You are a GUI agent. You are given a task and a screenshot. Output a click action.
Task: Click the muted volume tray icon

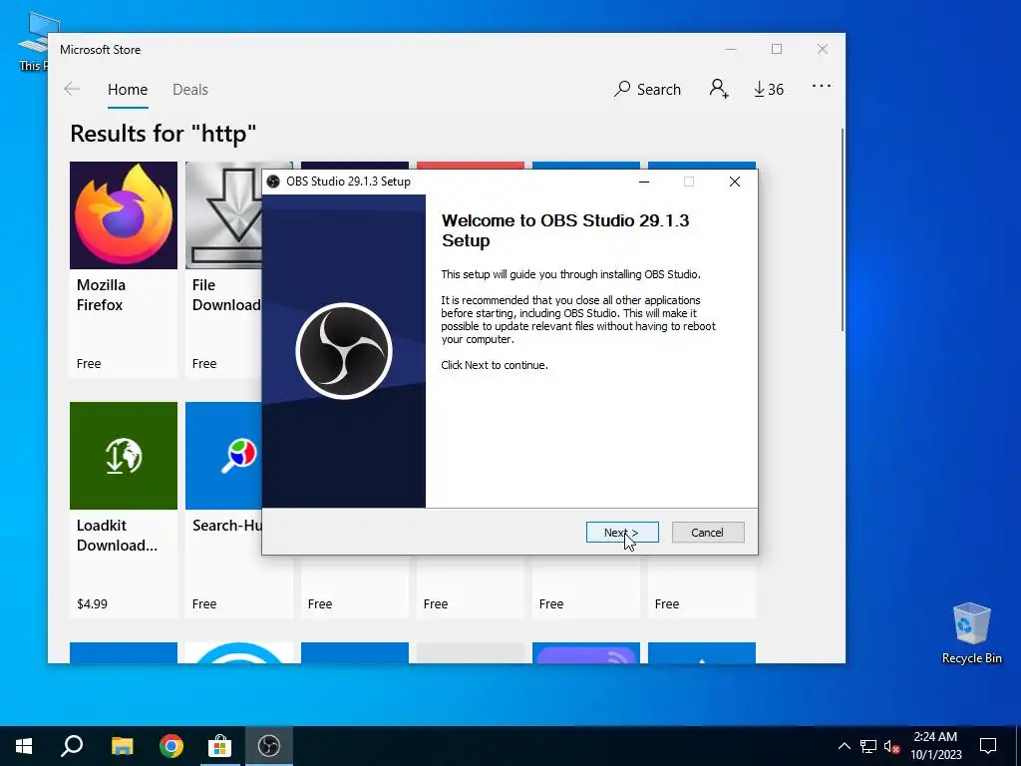pyautogui.click(x=892, y=746)
